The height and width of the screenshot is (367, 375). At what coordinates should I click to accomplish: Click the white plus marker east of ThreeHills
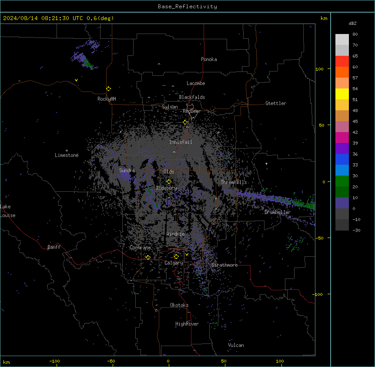click(x=266, y=163)
